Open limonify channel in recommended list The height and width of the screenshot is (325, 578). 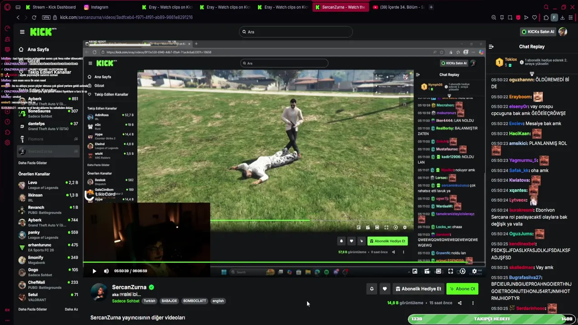(48, 260)
